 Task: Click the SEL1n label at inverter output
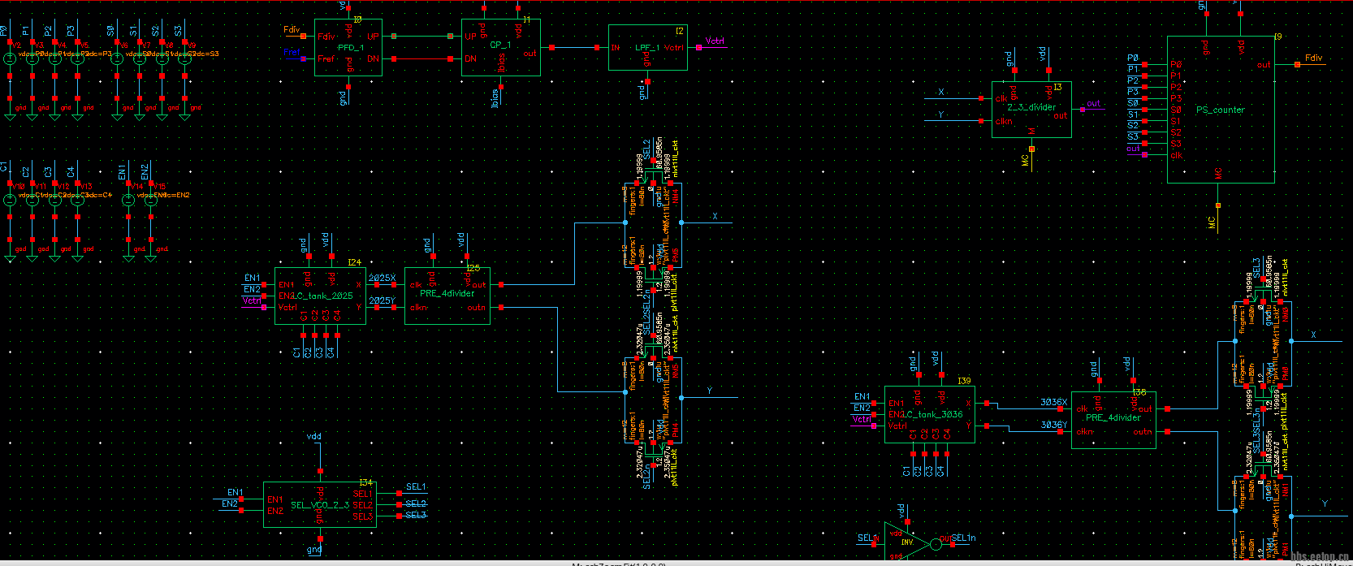963,538
